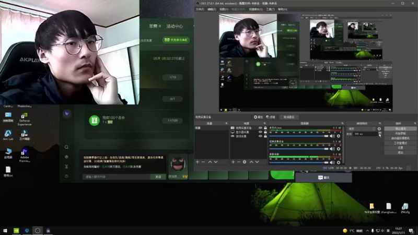The width and height of the screenshot is (418, 235).
Task: Click the hourglass icon in game client sidebar
Action: [x=67, y=167]
